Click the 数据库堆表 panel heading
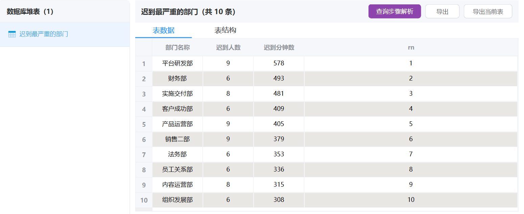524x214 pixels. point(30,11)
